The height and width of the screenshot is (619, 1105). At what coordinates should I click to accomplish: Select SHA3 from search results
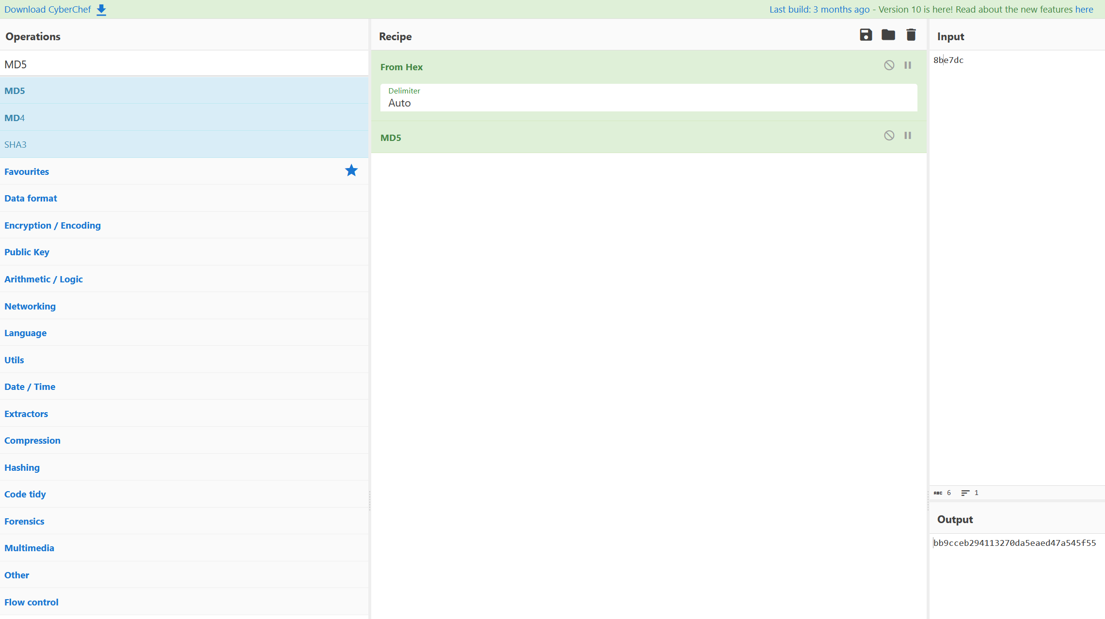pos(184,144)
